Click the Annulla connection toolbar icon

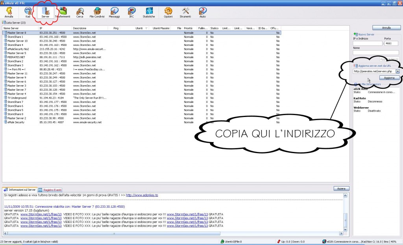[9, 12]
